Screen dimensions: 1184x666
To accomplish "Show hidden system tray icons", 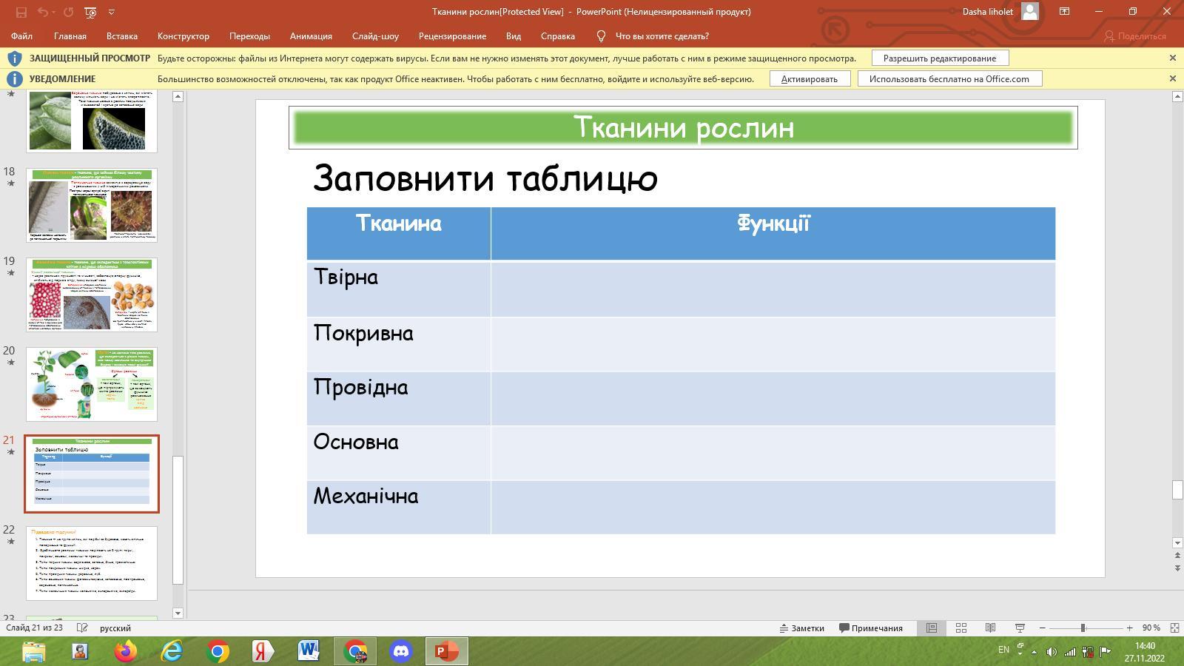I will point(1034,652).
